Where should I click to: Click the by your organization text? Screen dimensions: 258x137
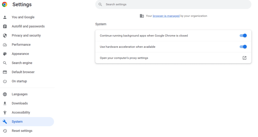click(194, 16)
